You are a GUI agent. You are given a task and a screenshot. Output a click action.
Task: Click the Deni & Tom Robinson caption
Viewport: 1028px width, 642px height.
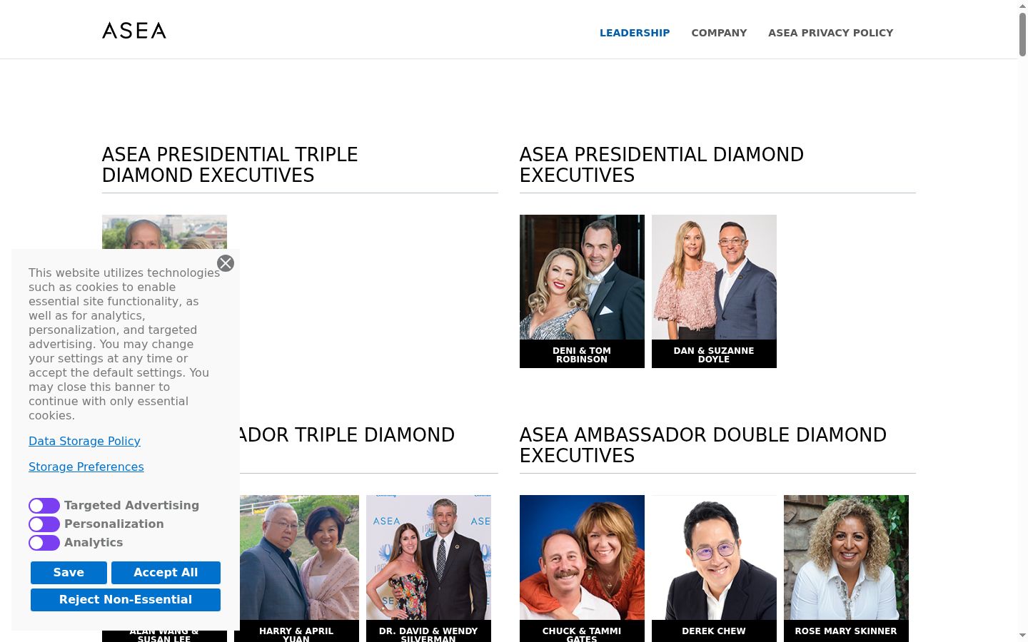coord(582,355)
